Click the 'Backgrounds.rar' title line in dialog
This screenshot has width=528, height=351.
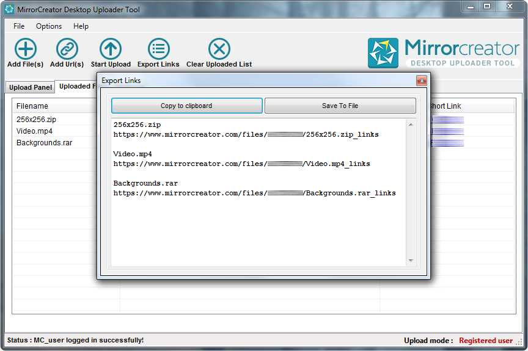tap(145, 183)
